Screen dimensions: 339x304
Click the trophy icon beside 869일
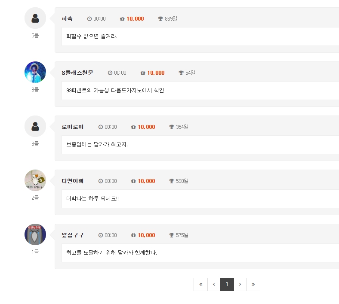click(160, 19)
